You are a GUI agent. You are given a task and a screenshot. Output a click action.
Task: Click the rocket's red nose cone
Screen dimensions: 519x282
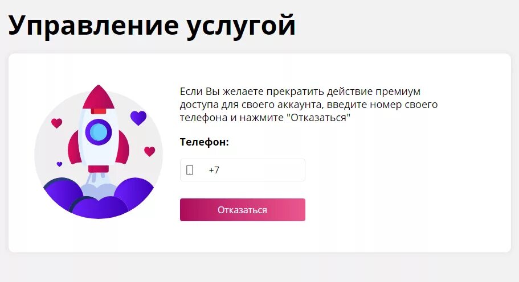(x=99, y=97)
